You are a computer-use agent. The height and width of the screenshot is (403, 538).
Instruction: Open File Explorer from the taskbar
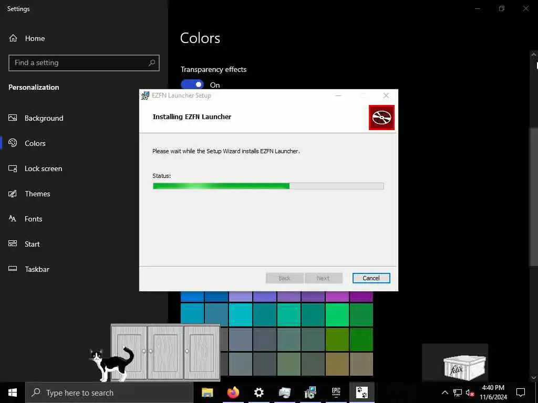pyautogui.click(x=207, y=393)
